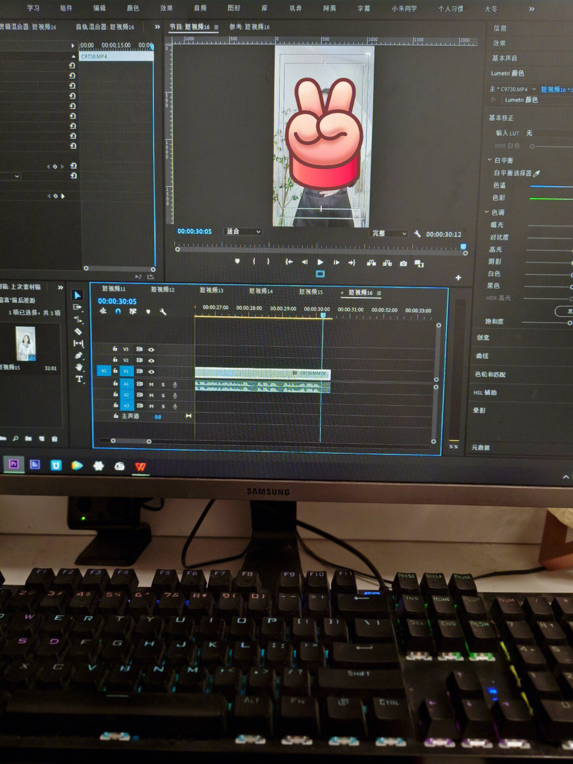
Task: Open workspace overflow chevrons in top bar
Action: (x=532, y=9)
